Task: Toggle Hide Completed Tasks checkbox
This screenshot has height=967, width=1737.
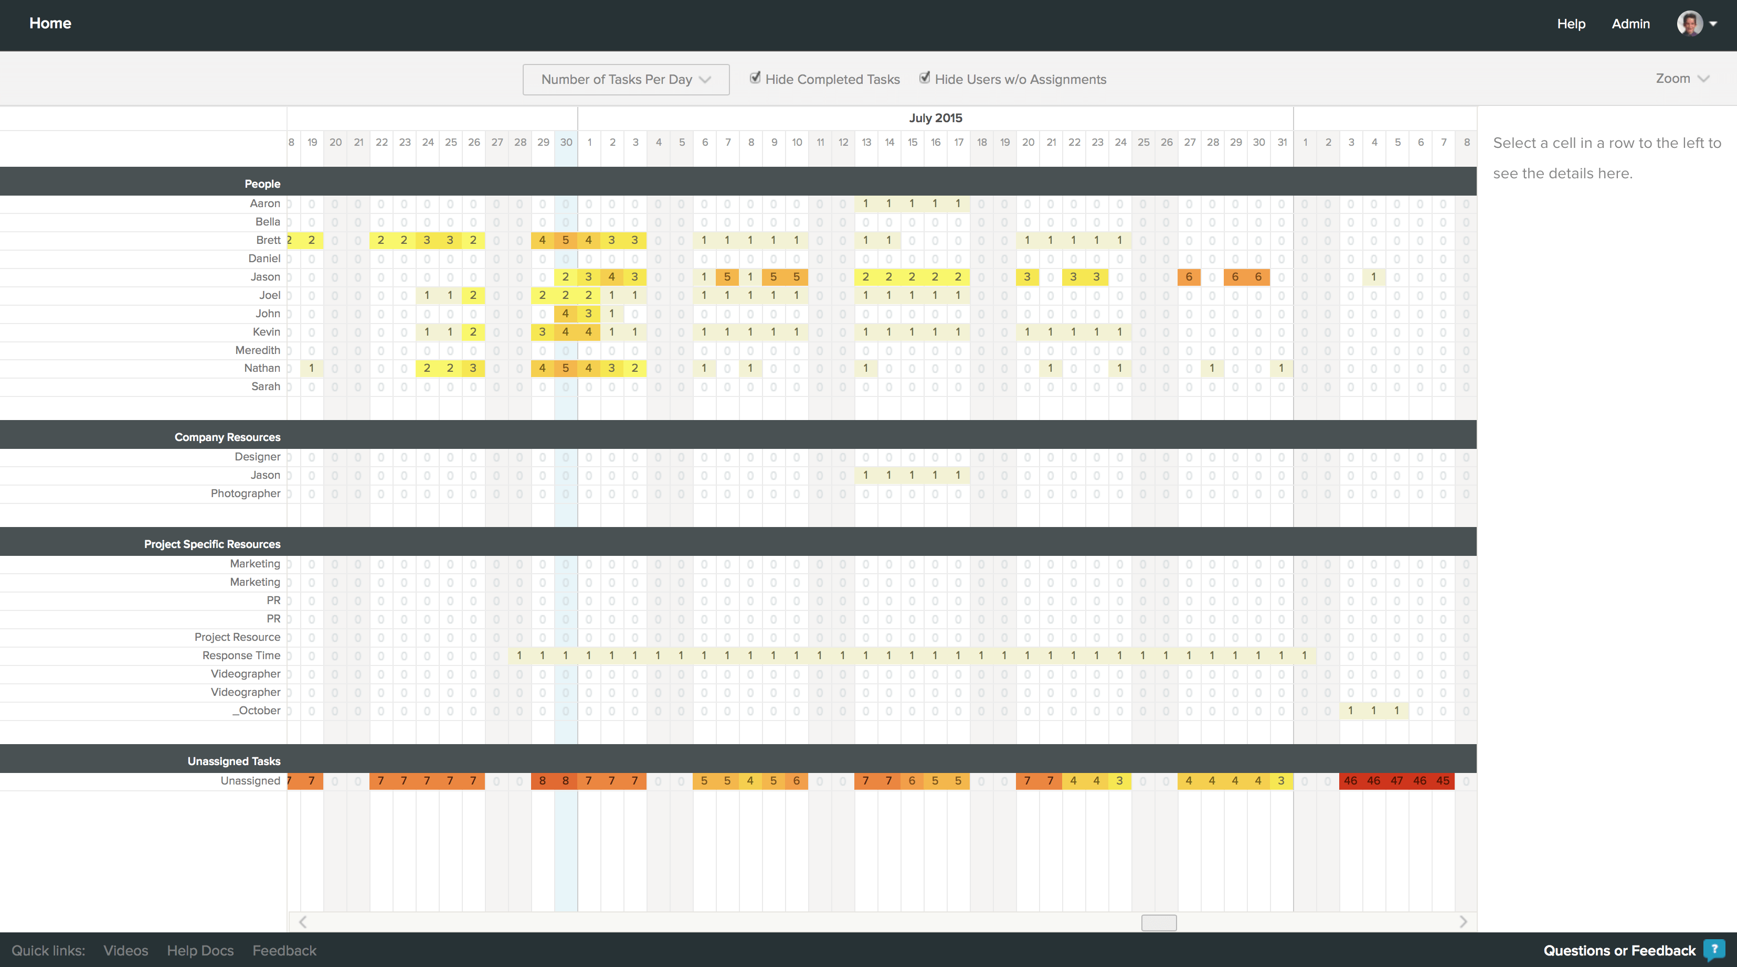Action: click(x=755, y=78)
